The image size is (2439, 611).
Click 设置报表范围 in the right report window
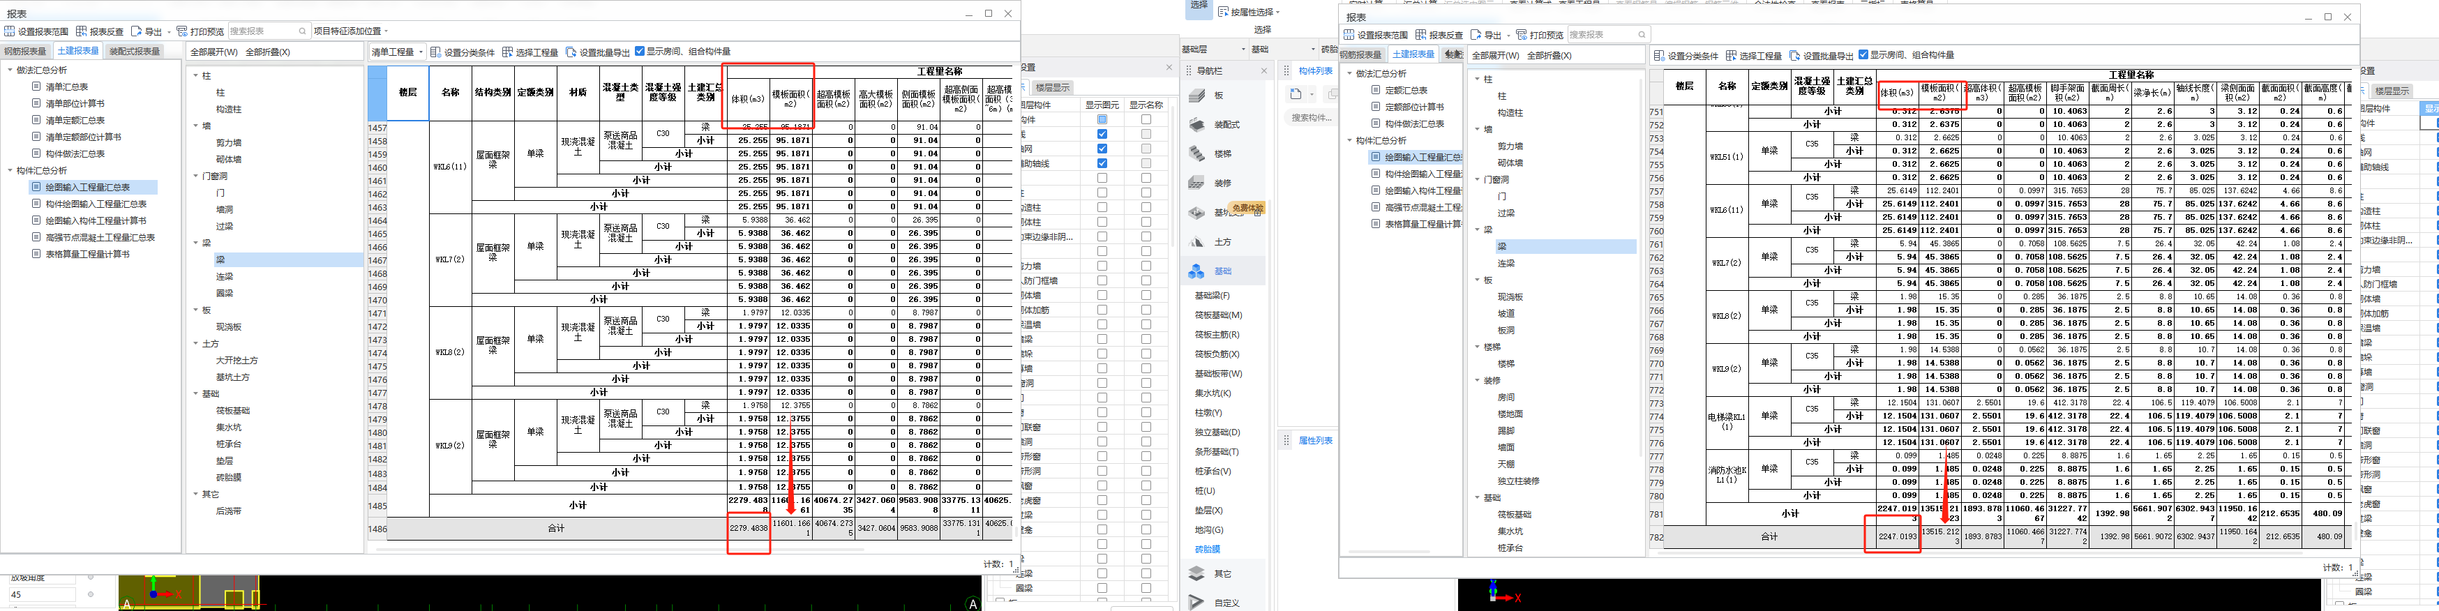(1376, 35)
